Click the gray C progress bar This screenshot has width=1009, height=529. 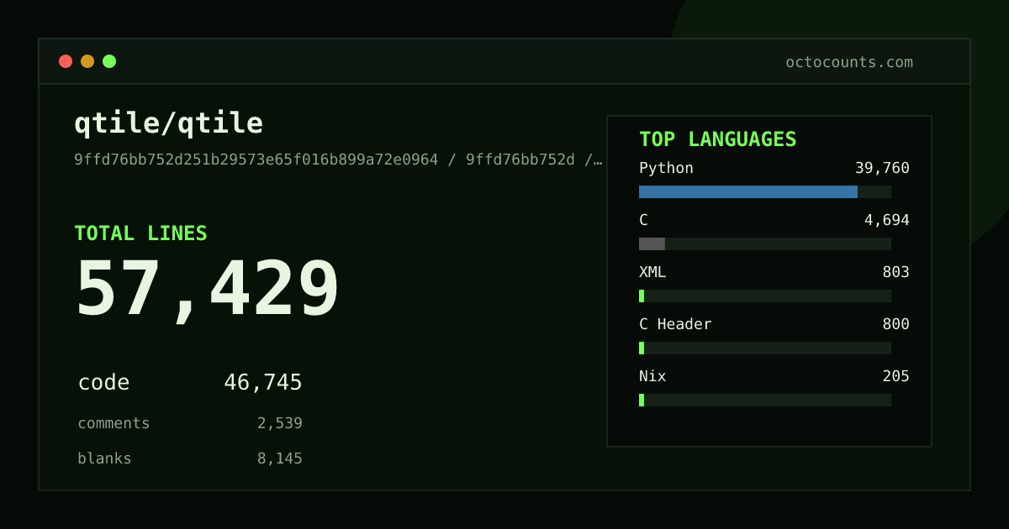[x=652, y=244]
